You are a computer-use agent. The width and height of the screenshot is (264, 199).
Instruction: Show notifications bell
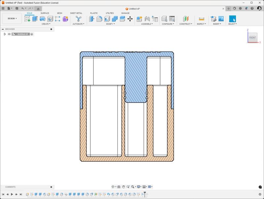point(246,9)
